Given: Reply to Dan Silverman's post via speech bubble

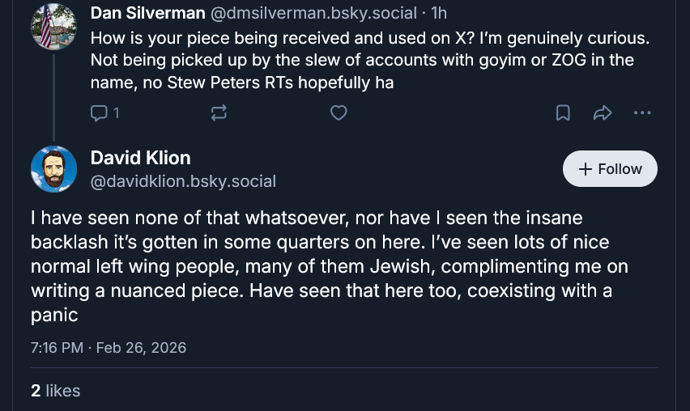Looking at the screenshot, I should (x=99, y=113).
